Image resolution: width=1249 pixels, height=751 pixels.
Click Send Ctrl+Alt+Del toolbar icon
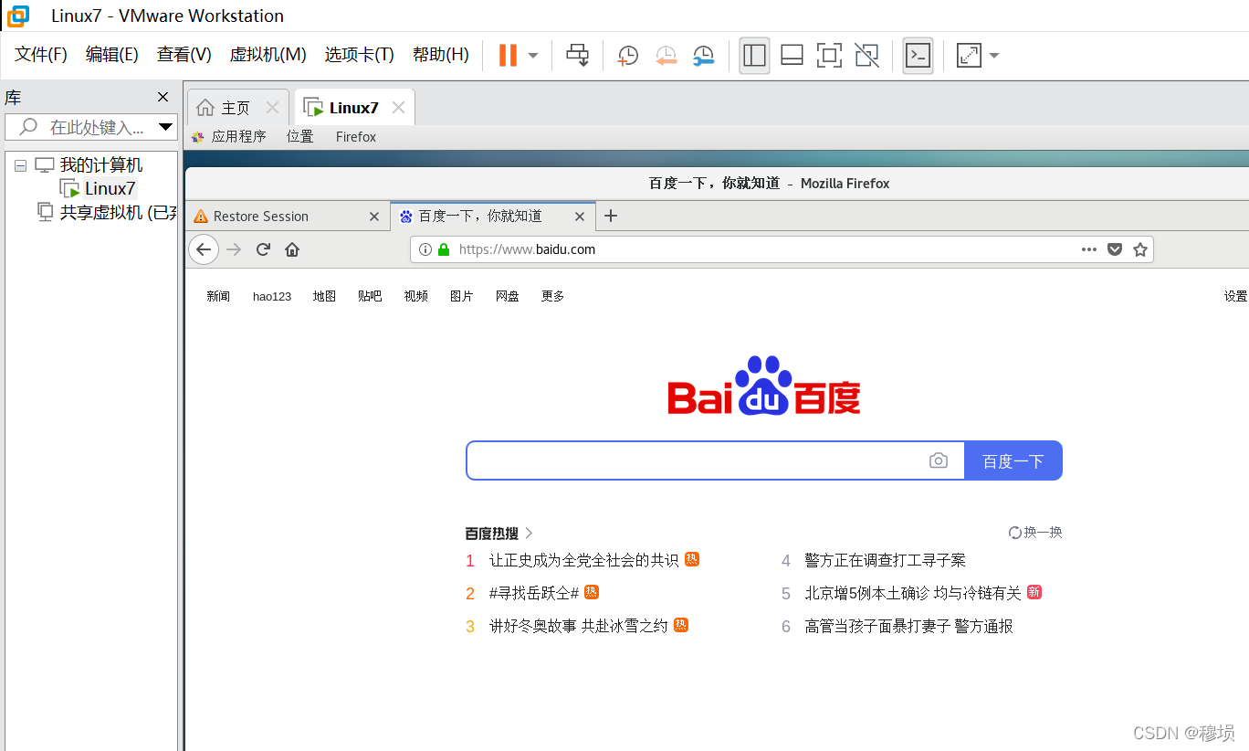[x=577, y=55]
